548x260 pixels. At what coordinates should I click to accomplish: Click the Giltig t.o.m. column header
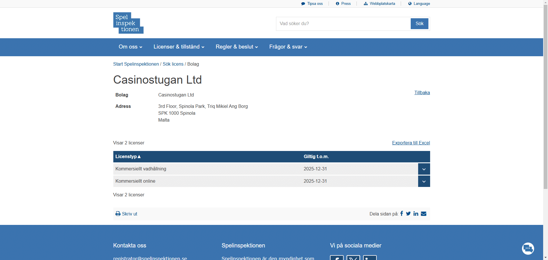pyautogui.click(x=316, y=156)
